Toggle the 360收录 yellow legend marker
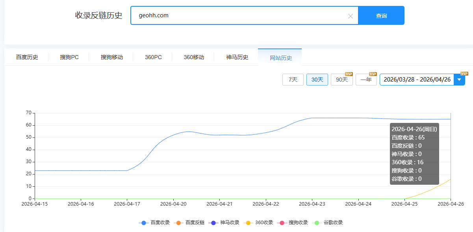 click(248, 223)
